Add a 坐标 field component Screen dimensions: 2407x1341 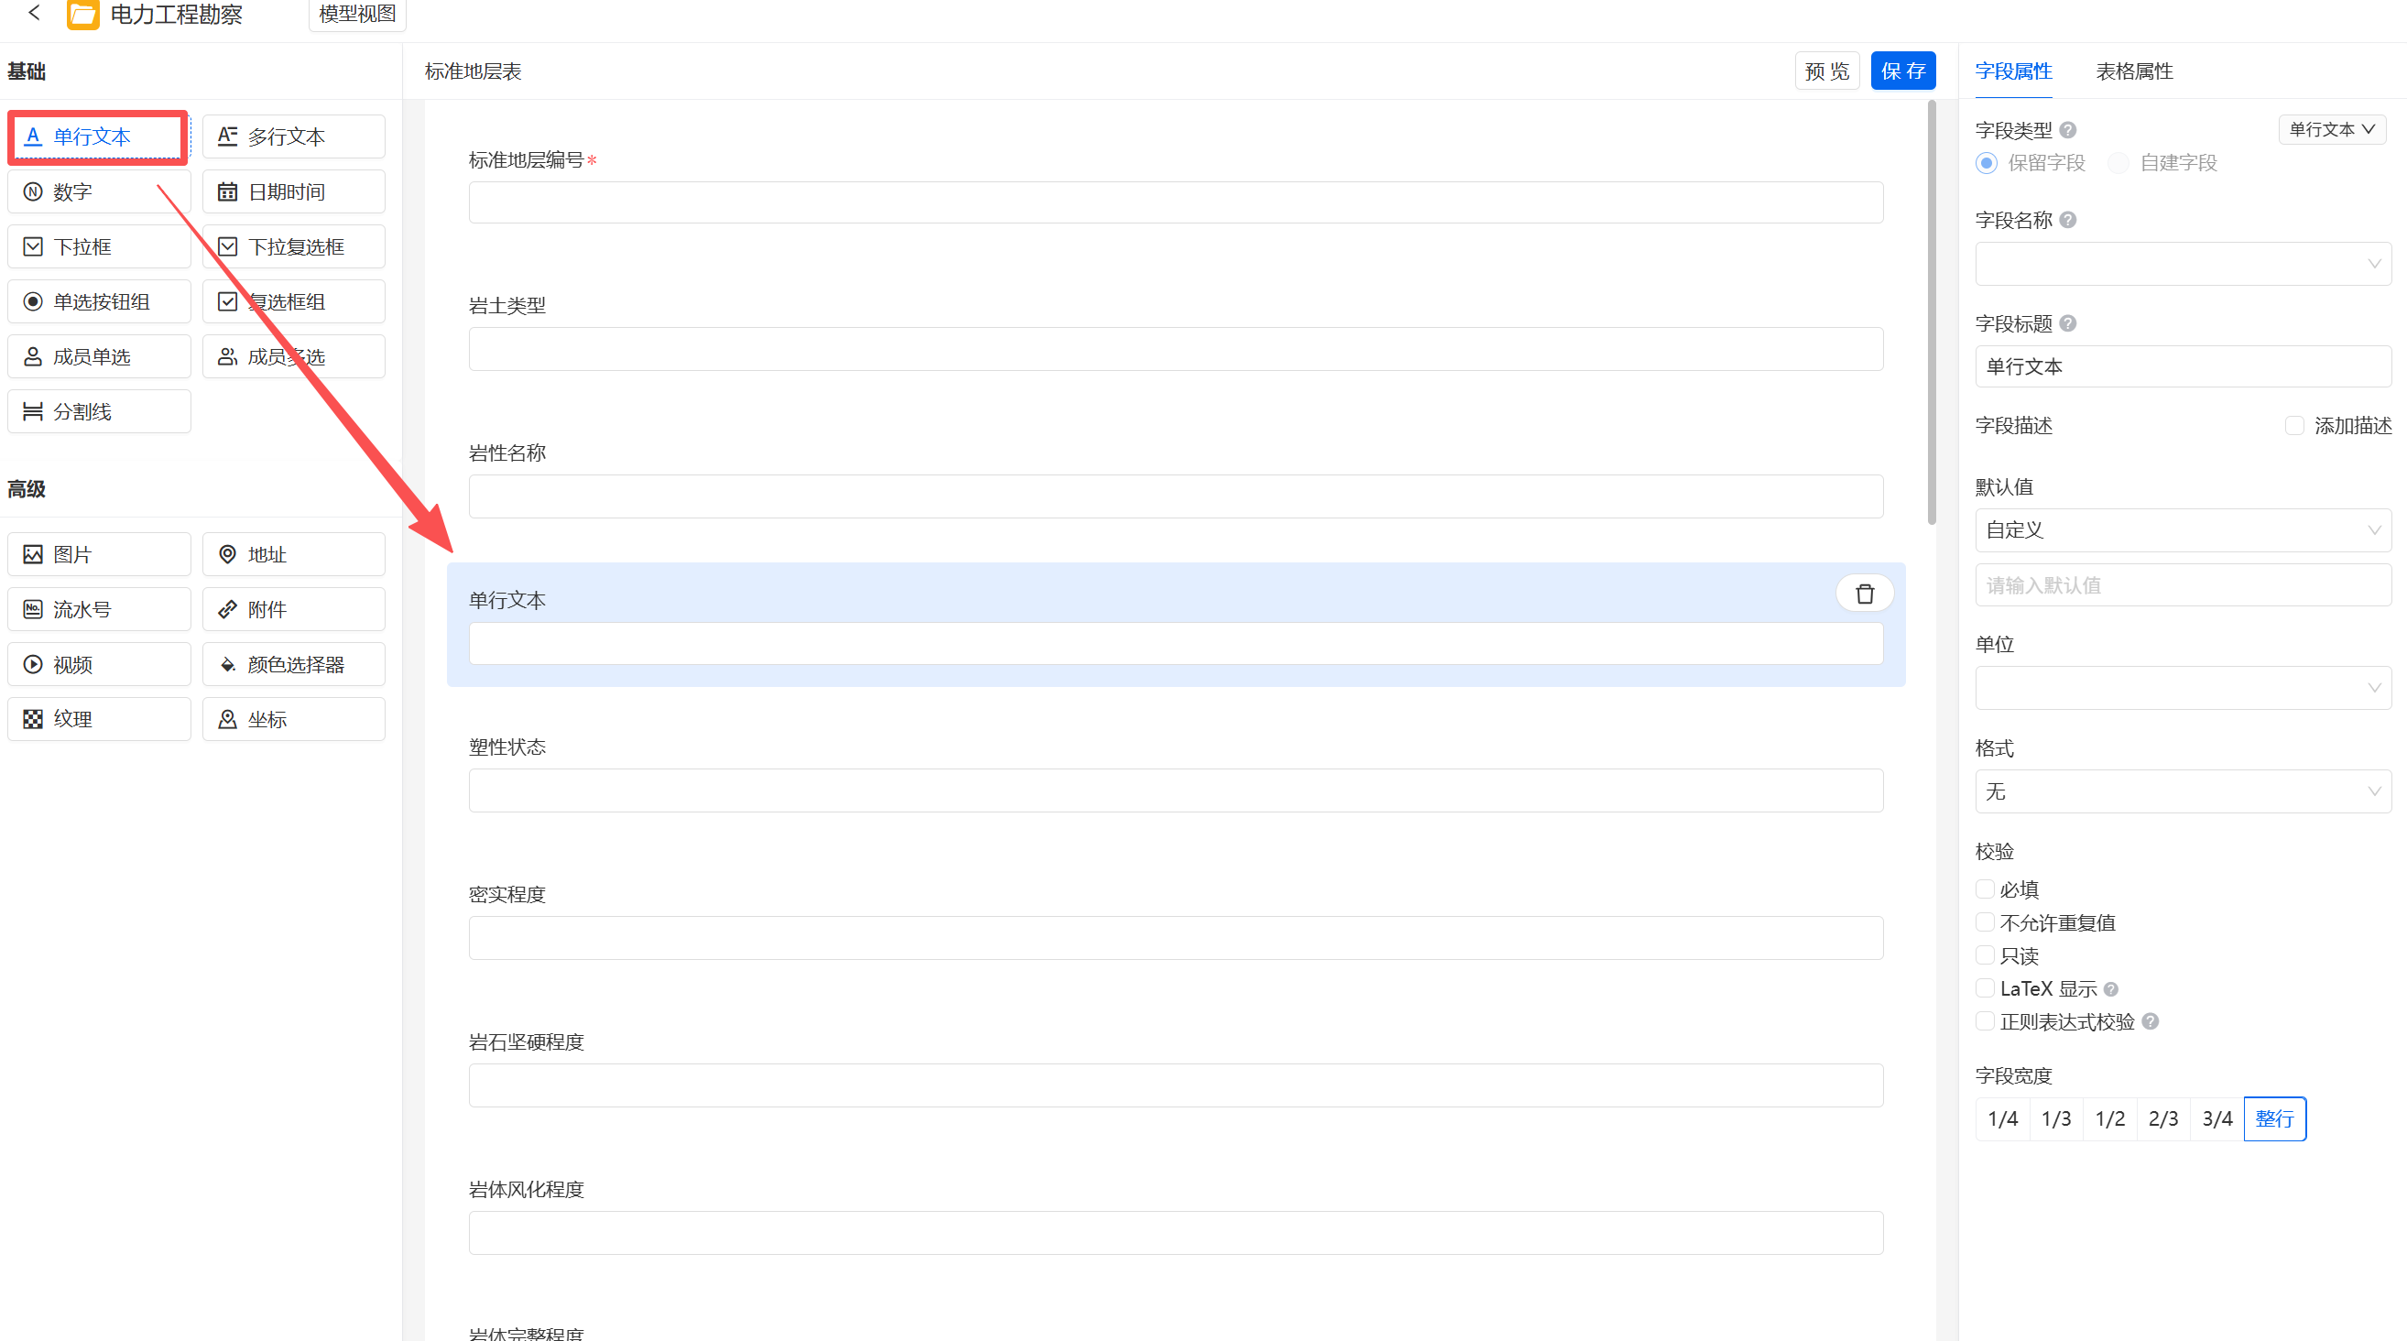[x=293, y=720]
